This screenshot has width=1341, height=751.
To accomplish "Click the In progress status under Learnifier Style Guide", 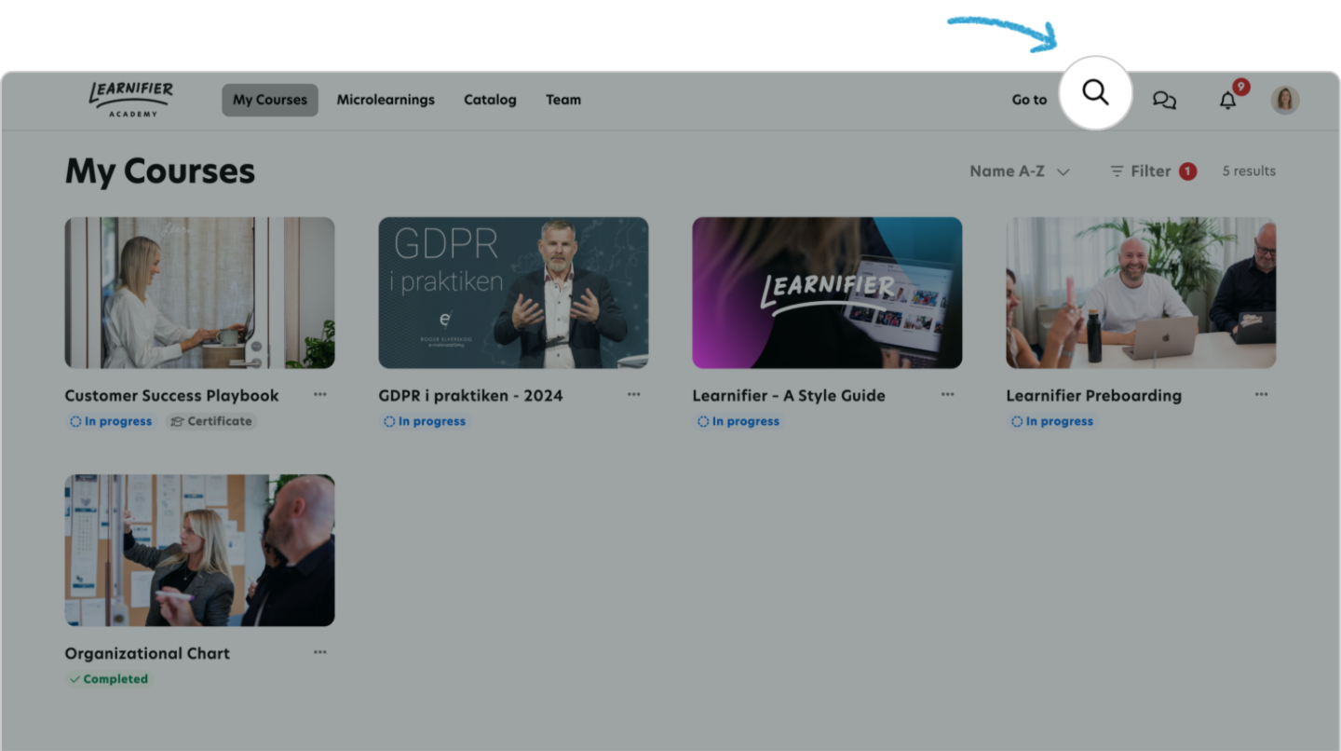I will [x=738, y=421].
